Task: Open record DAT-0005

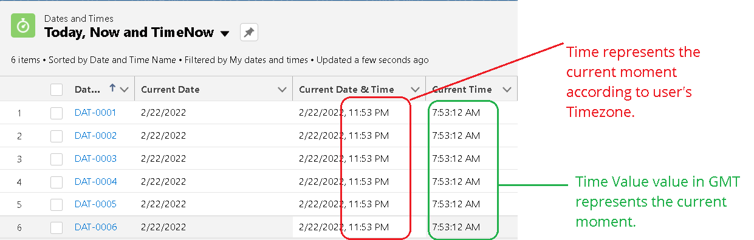Action: point(95,205)
